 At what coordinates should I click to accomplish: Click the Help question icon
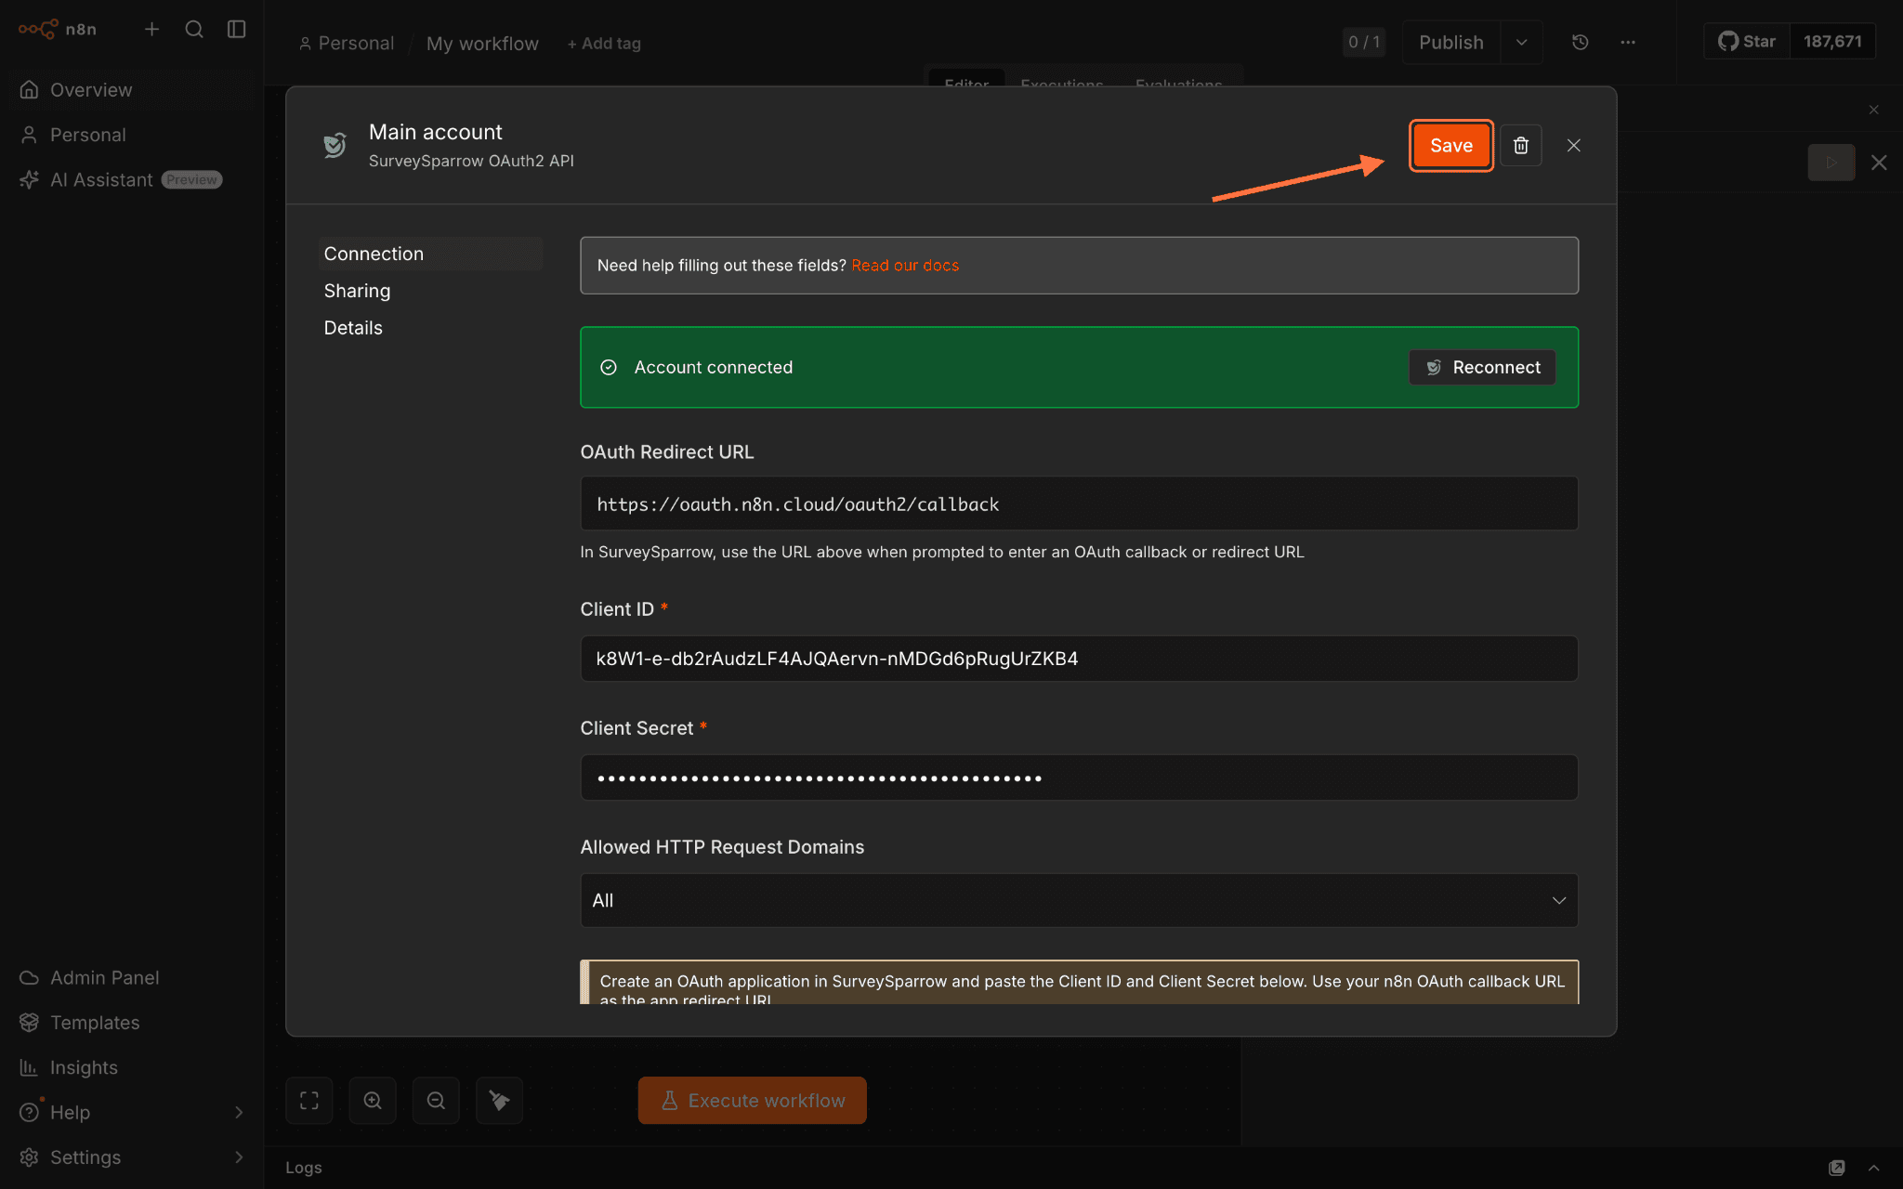[30, 1112]
